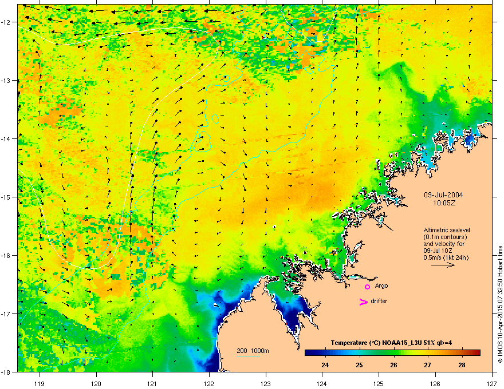The image size is (504, 389).
Task: Click the temperature colorbar at 26
Action: click(393, 353)
